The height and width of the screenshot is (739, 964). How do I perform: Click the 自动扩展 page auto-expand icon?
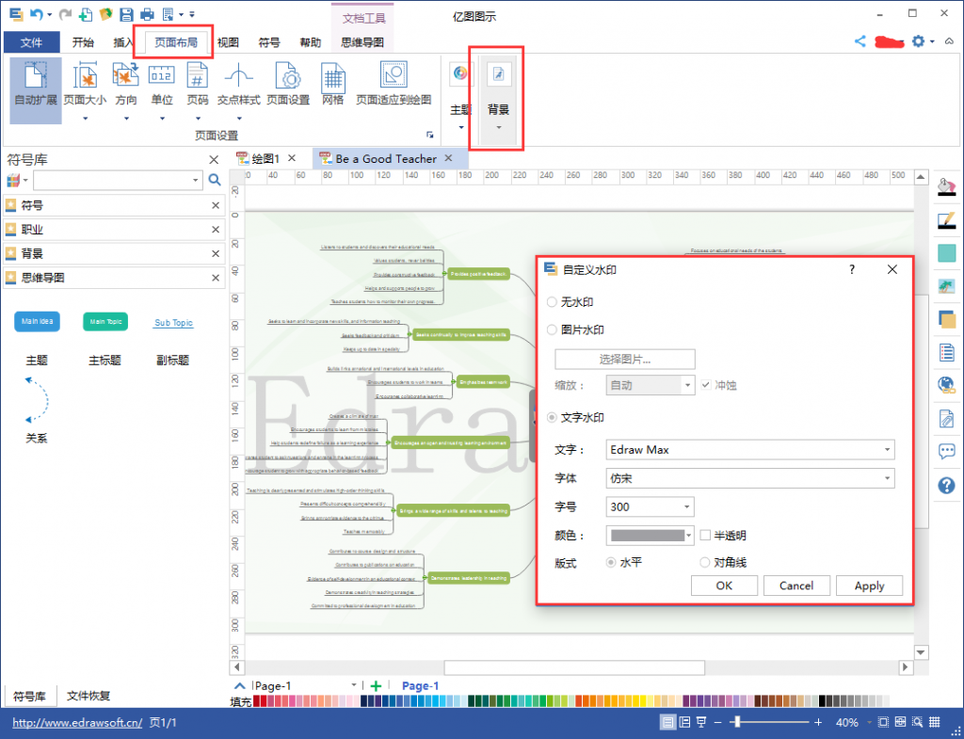point(35,75)
